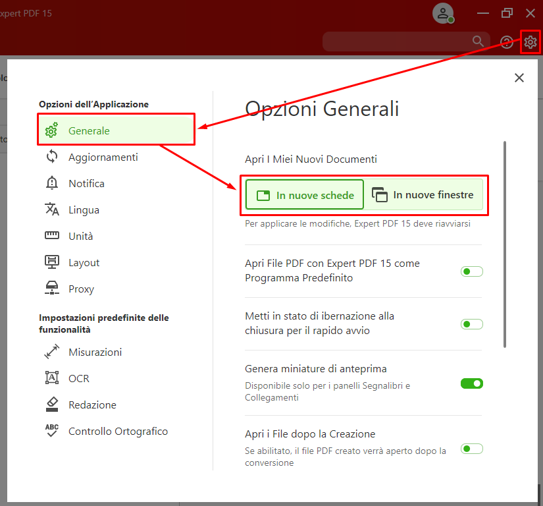
Task: Show the OCR default settings
Action: tap(116, 378)
